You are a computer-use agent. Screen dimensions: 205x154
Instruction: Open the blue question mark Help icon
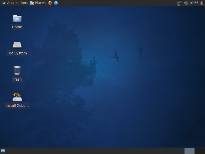[x=56, y=3]
